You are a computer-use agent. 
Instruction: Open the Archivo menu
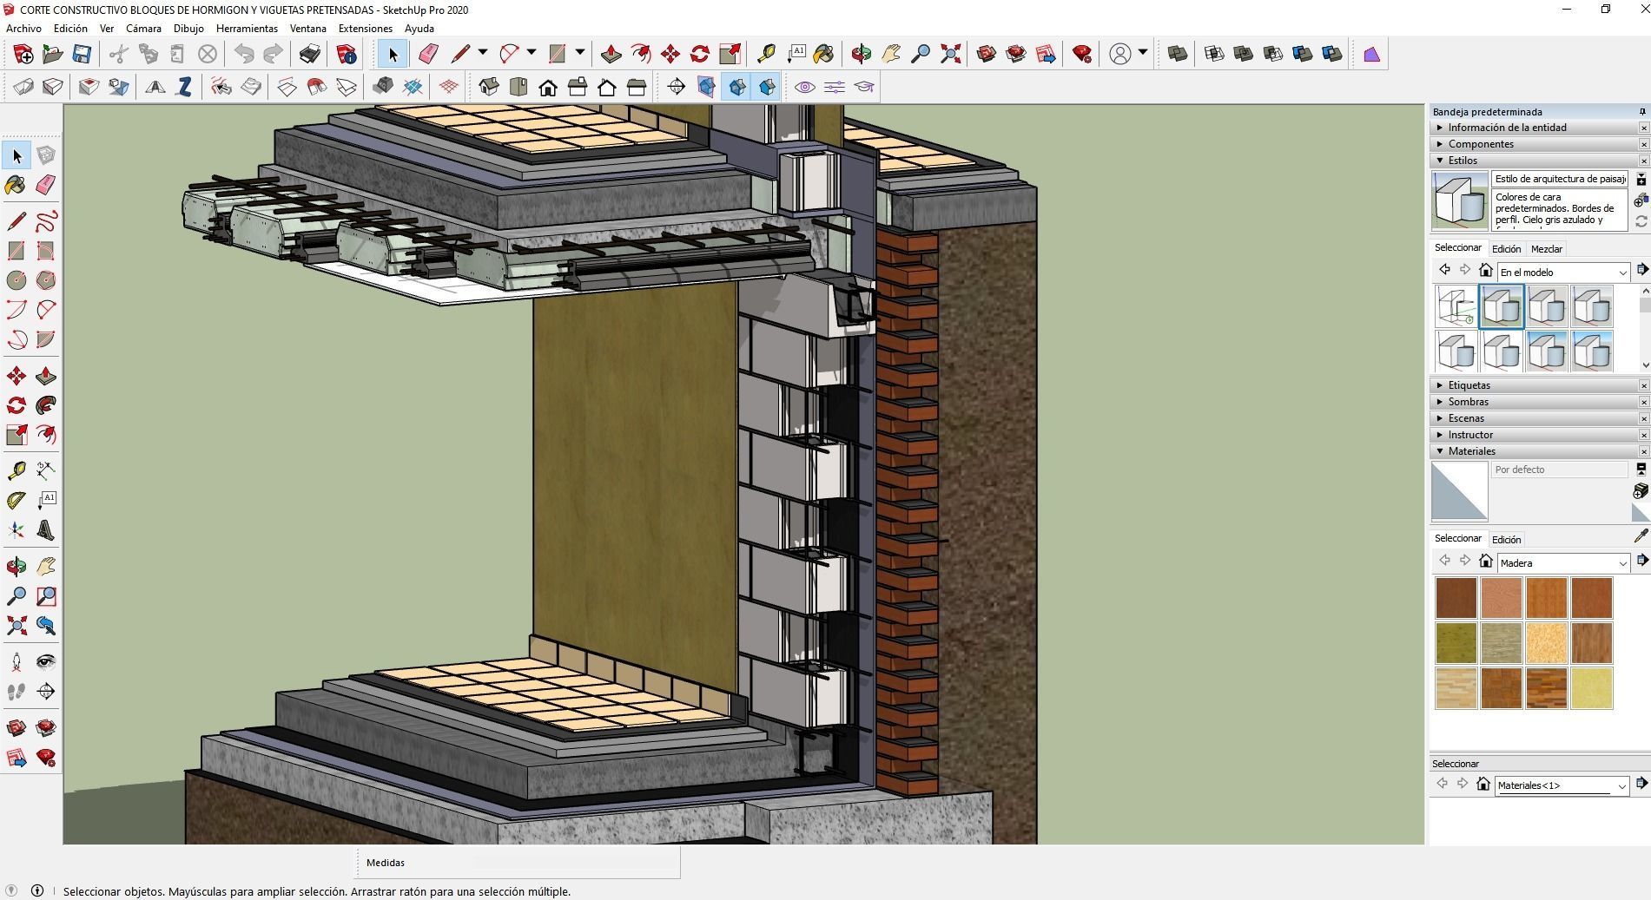(23, 29)
